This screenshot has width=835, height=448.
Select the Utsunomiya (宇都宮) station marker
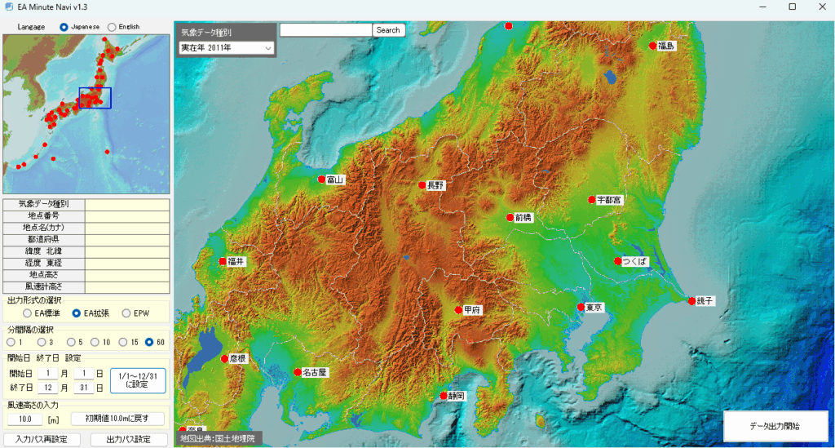click(x=591, y=199)
